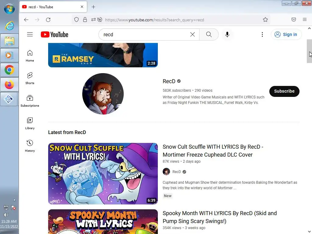Open a new browser tab
Screen dimensions: 312x234
93,7
